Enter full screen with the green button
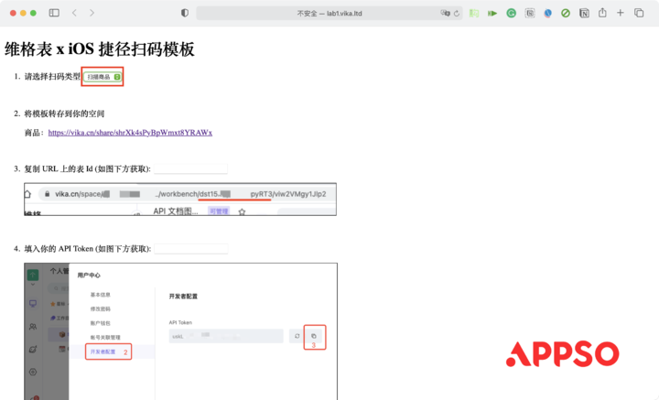This screenshot has height=400, width=659. click(33, 13)
